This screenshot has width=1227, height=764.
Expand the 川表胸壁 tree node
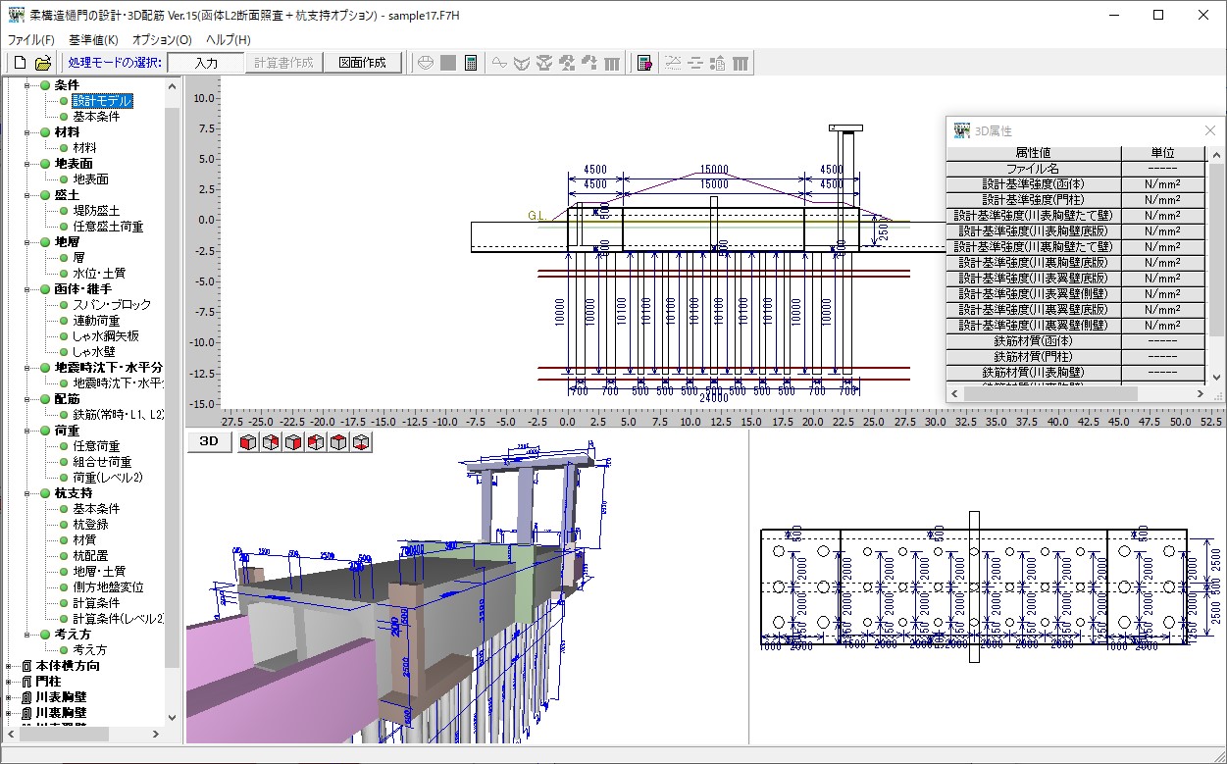pyautogui.click(x=10, y=697)
